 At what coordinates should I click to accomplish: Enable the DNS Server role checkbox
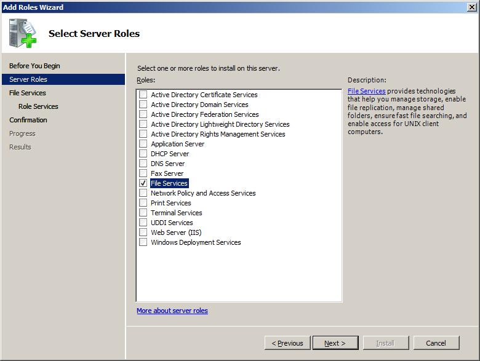pyautogui.click(x=143, y=164)
